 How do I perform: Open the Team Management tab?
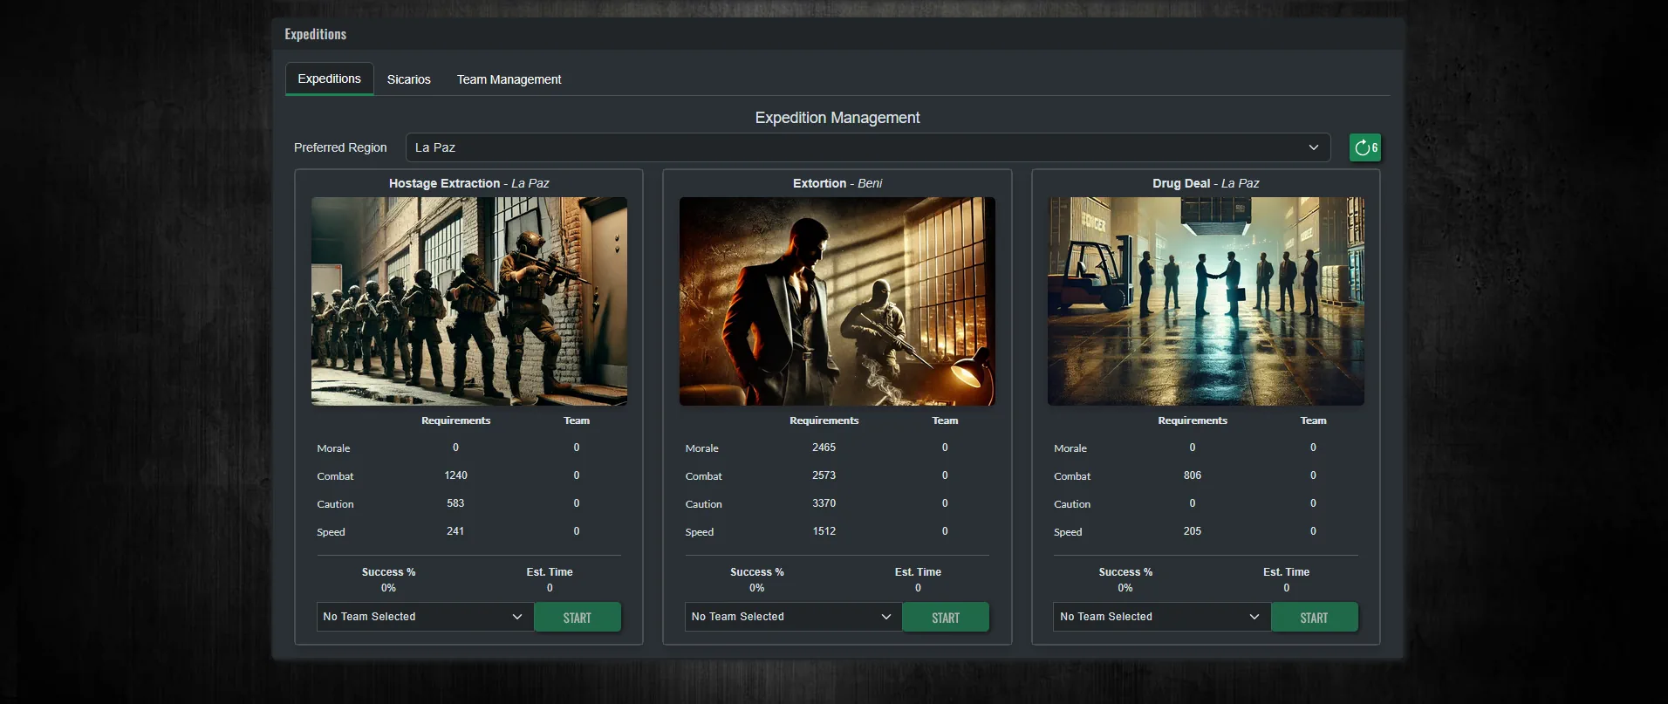click(509, 79)
